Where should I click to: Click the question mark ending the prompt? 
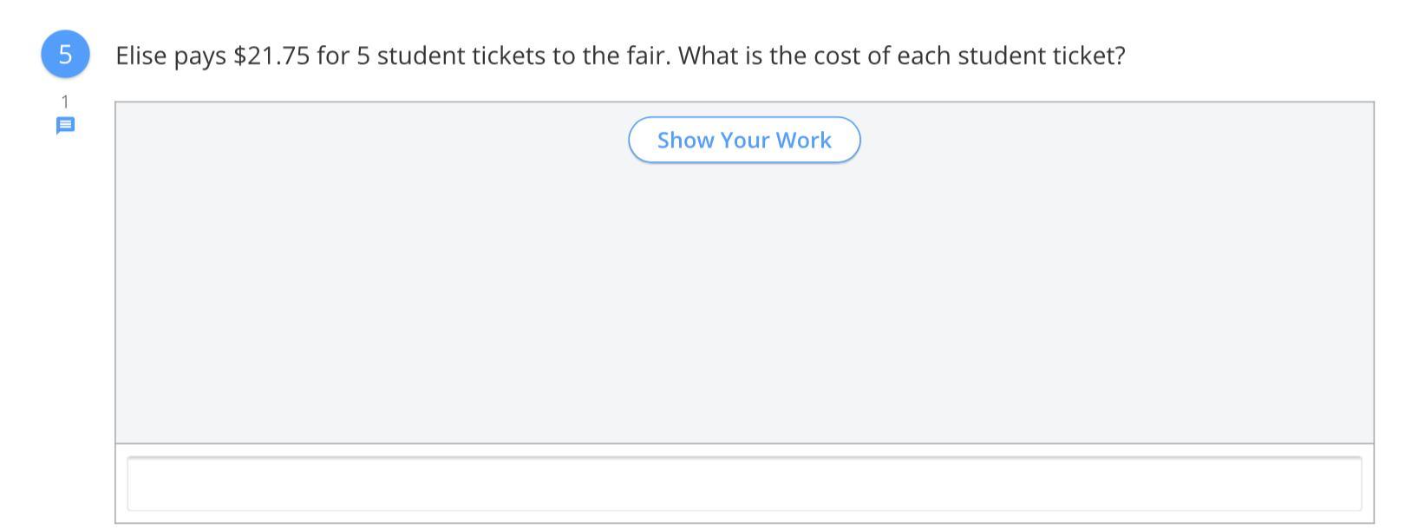click(1120, 56)
